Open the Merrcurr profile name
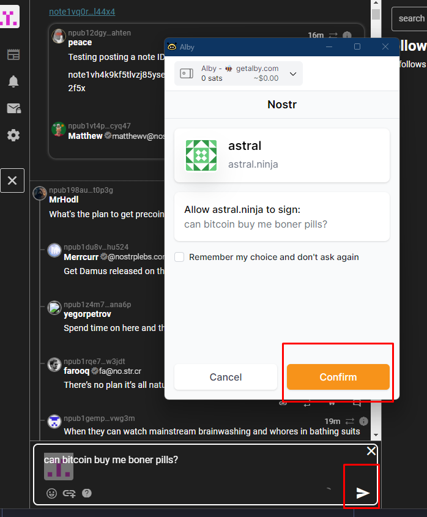 point(81,257)
